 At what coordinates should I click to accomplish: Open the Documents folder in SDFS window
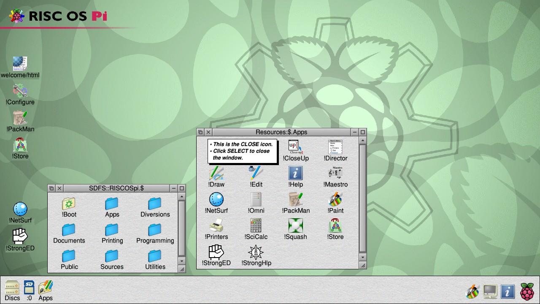tap(69, 230)
